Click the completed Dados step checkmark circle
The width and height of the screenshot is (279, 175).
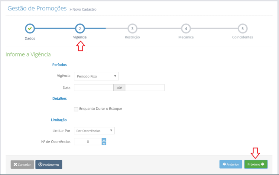30,29
